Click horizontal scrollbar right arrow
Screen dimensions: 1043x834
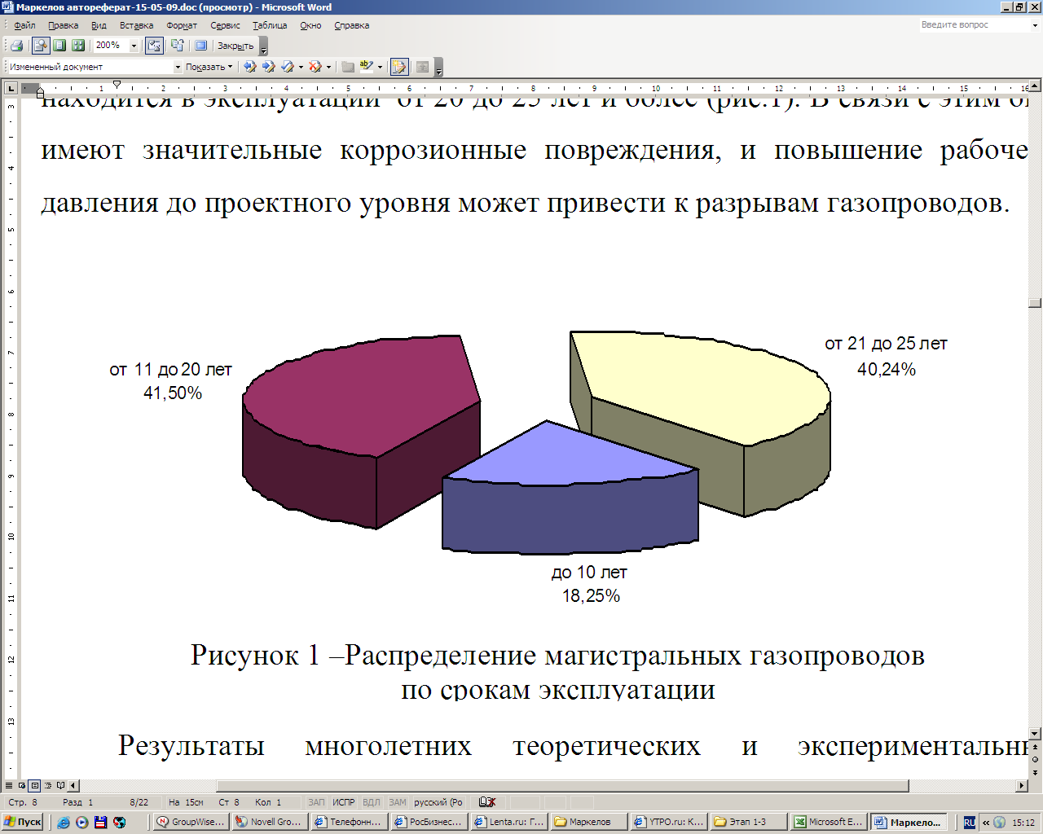pyautogui.click(x=1023, y=786)
